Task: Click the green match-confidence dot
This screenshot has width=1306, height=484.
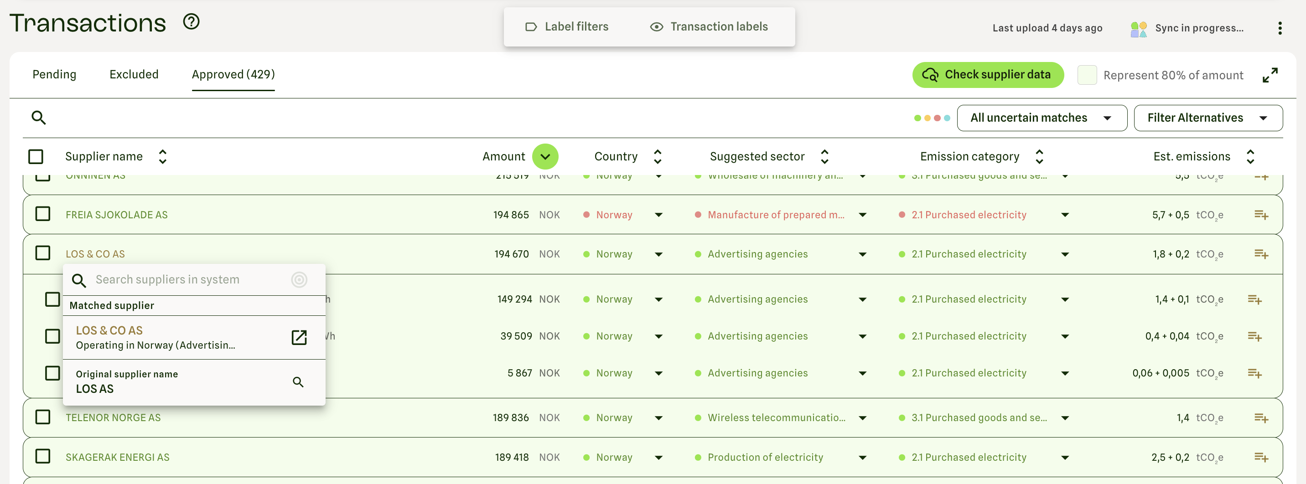Action: 917,118
